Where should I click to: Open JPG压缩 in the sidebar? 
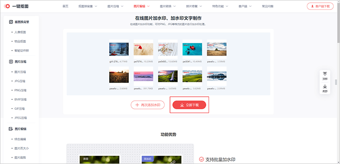(x=20, y=81)
